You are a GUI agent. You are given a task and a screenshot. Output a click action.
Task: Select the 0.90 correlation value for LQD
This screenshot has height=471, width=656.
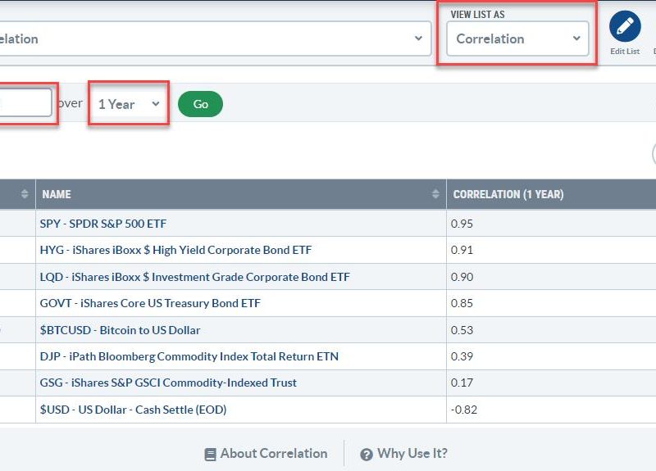tap(462, 277)
